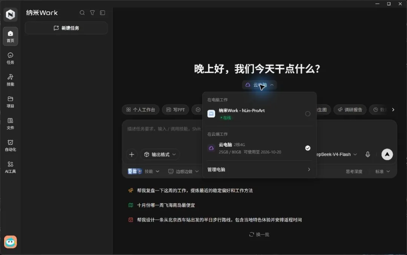
Task: Open the 项目 projects sidebar item
Action: point(11,102)
